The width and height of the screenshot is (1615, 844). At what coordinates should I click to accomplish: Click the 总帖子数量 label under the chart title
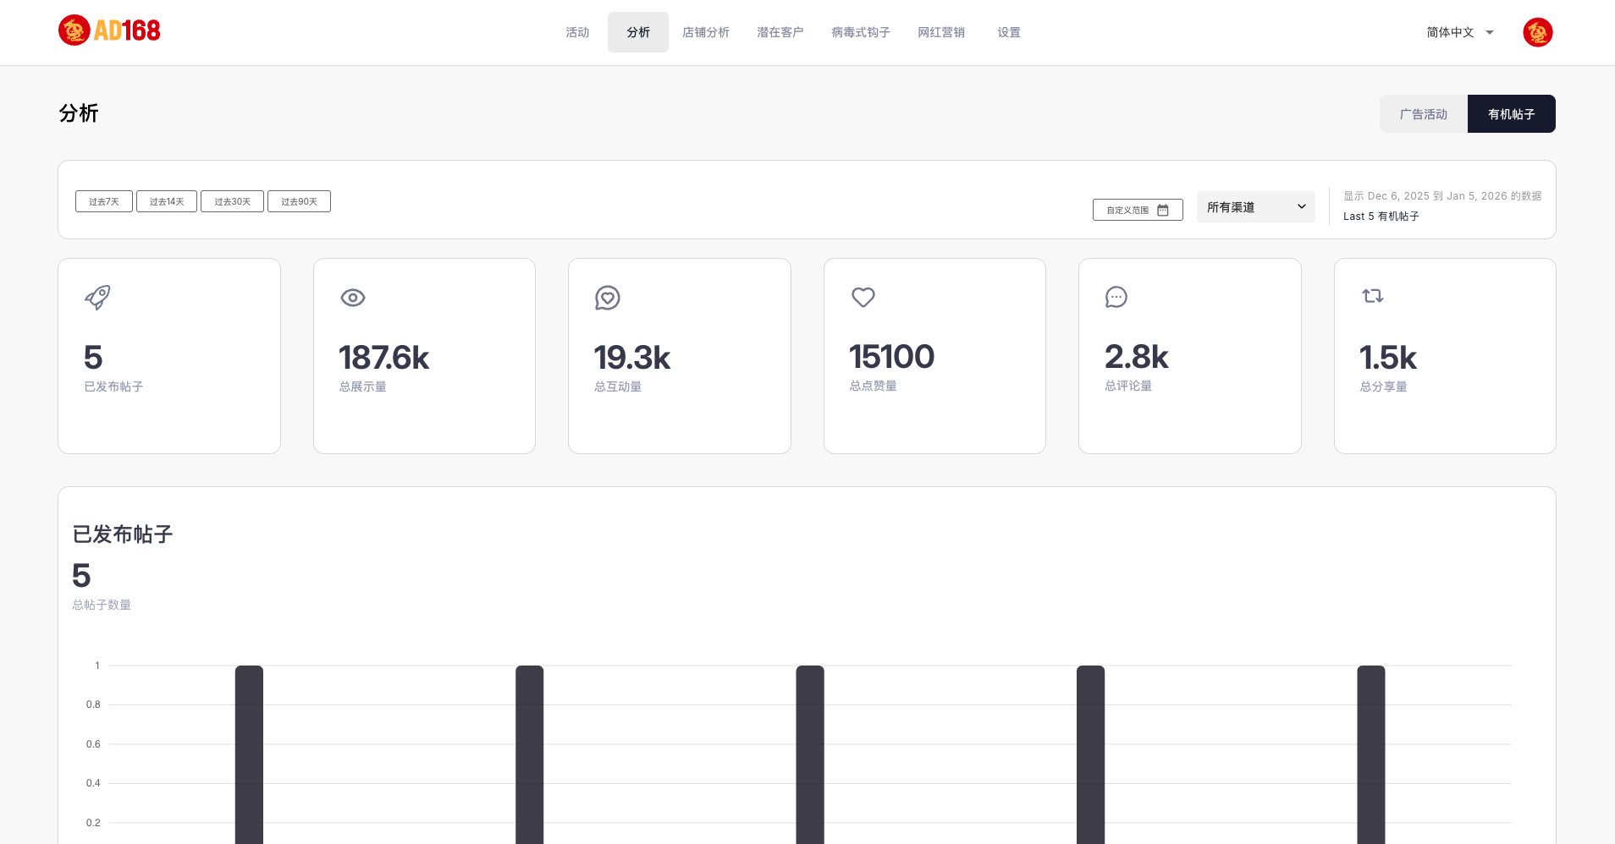(102, 605)
